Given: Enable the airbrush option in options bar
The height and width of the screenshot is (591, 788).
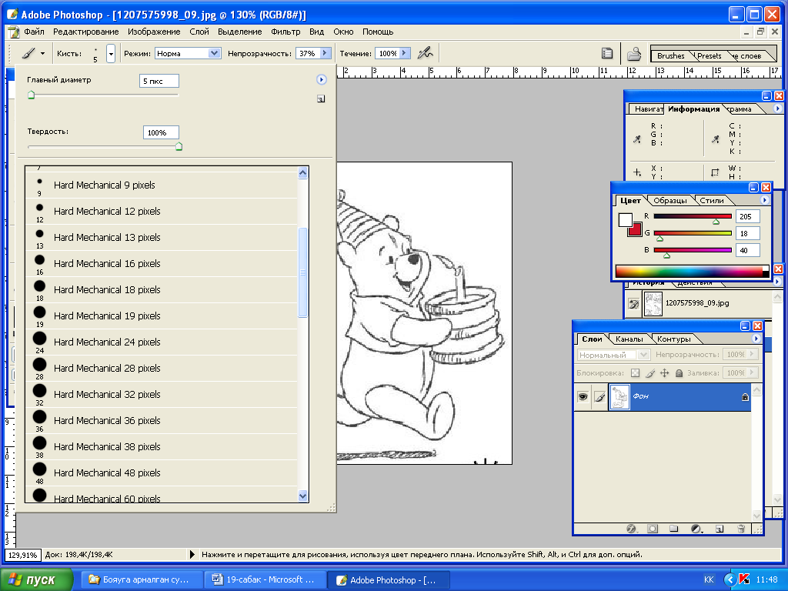Looking at the screenshot, I should pos(425,53).
